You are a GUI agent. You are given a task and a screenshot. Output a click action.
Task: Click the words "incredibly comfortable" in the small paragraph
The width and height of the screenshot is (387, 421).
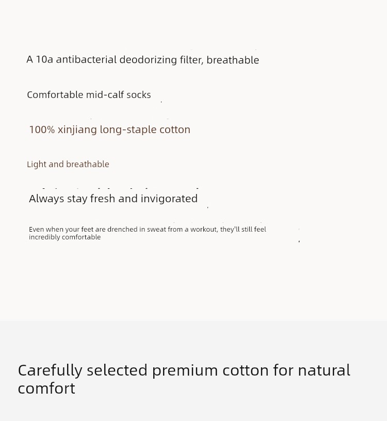point(64,237)
